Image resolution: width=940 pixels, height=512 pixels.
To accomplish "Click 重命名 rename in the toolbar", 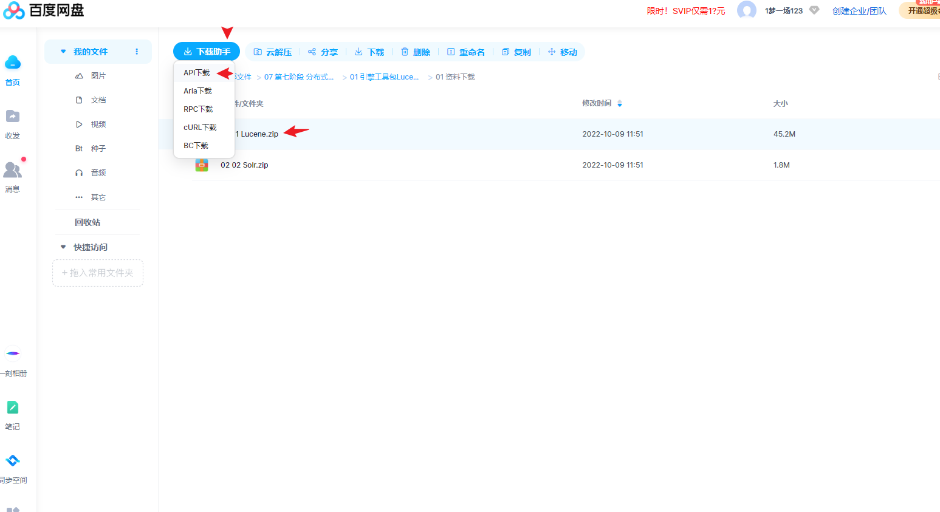I will click(x=466, y=52).
